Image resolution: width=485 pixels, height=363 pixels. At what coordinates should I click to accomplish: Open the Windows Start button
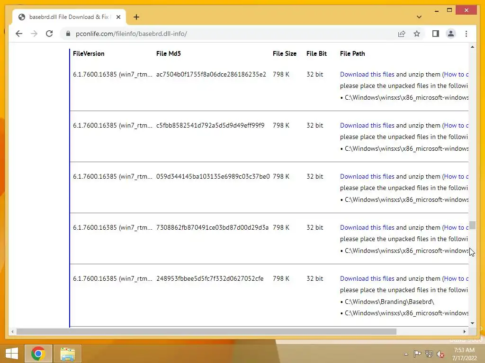pos(12,354)
